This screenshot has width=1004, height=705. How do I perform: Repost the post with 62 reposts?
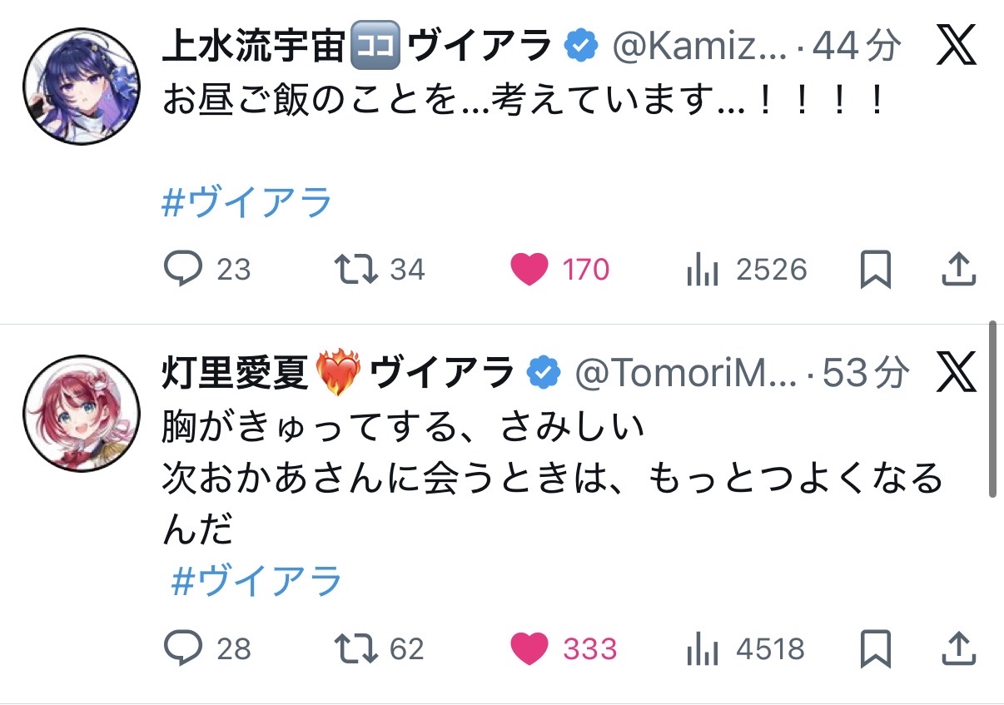coord(356,648)
